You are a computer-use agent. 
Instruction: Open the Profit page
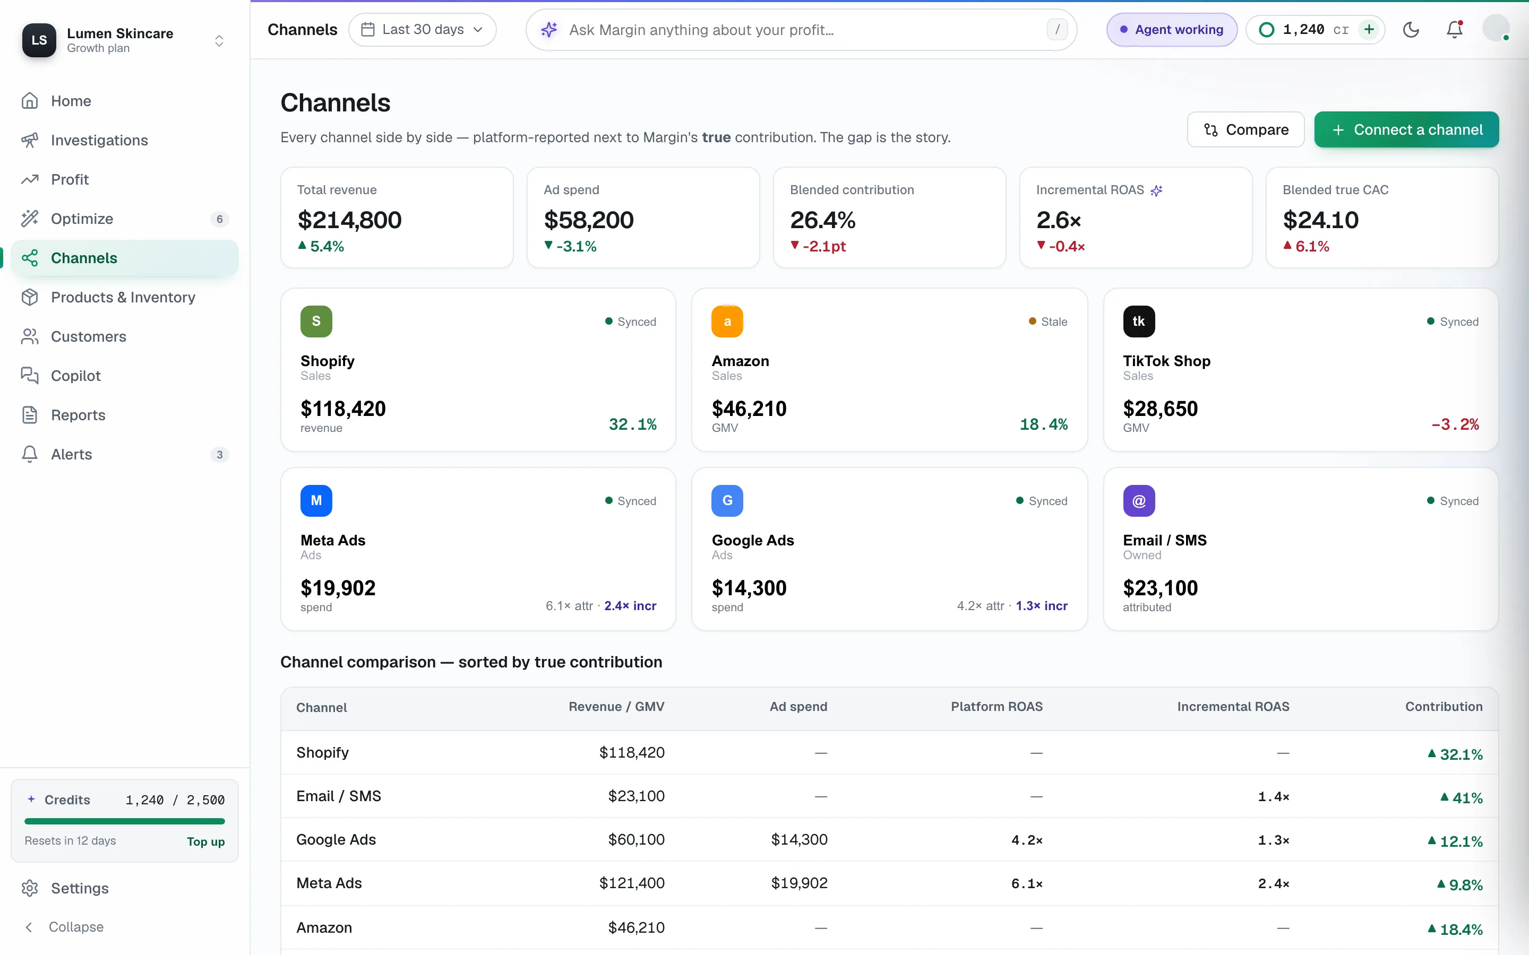coord(124,179)
